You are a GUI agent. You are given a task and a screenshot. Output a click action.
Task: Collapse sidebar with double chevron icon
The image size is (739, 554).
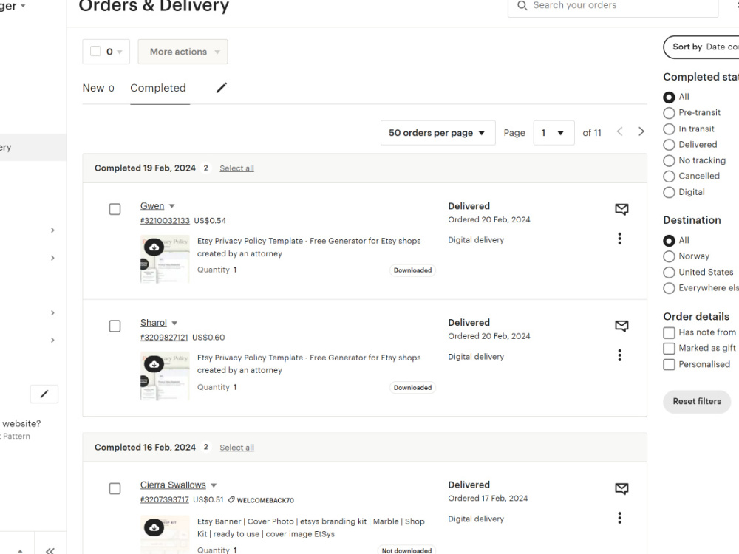pos(50,550)
